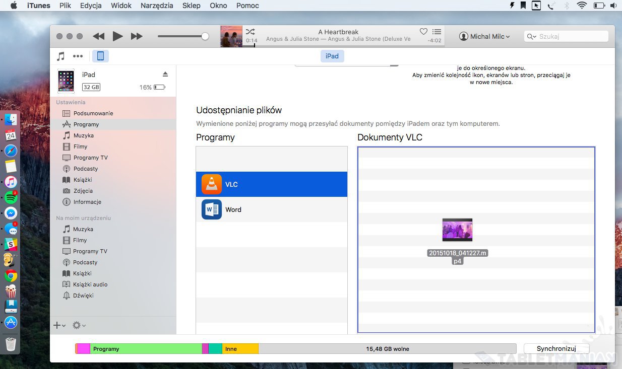622x369 pixels.
Task: Click the three-dots more media icon
Action: 78,56
